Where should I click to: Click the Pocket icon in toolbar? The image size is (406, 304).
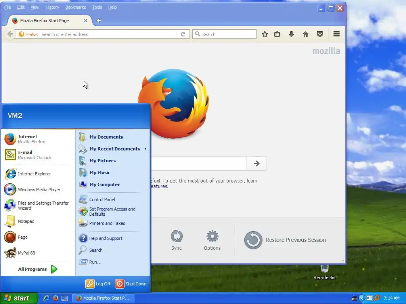[x=320, y=34]
